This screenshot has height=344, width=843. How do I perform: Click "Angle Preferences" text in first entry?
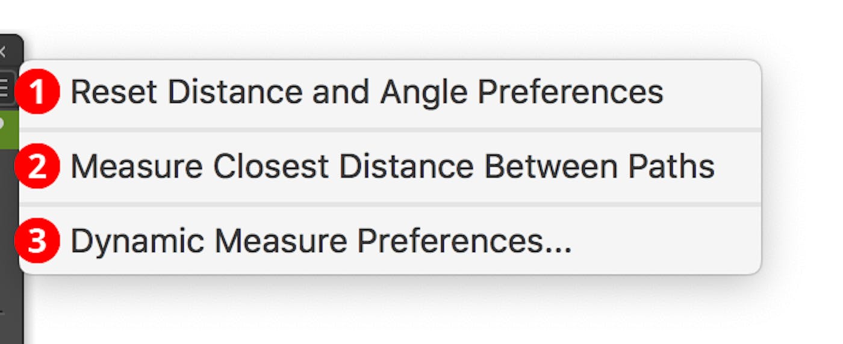(x=521, y=93)
